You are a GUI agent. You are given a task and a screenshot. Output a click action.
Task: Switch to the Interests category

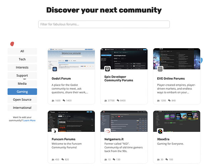click(22, 67)
